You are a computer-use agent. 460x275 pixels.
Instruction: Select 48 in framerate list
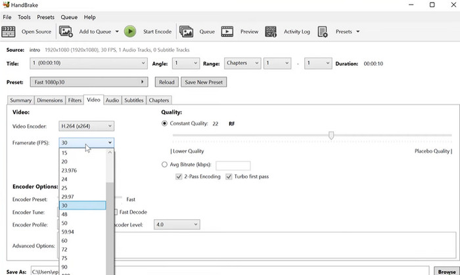(82, 214)
